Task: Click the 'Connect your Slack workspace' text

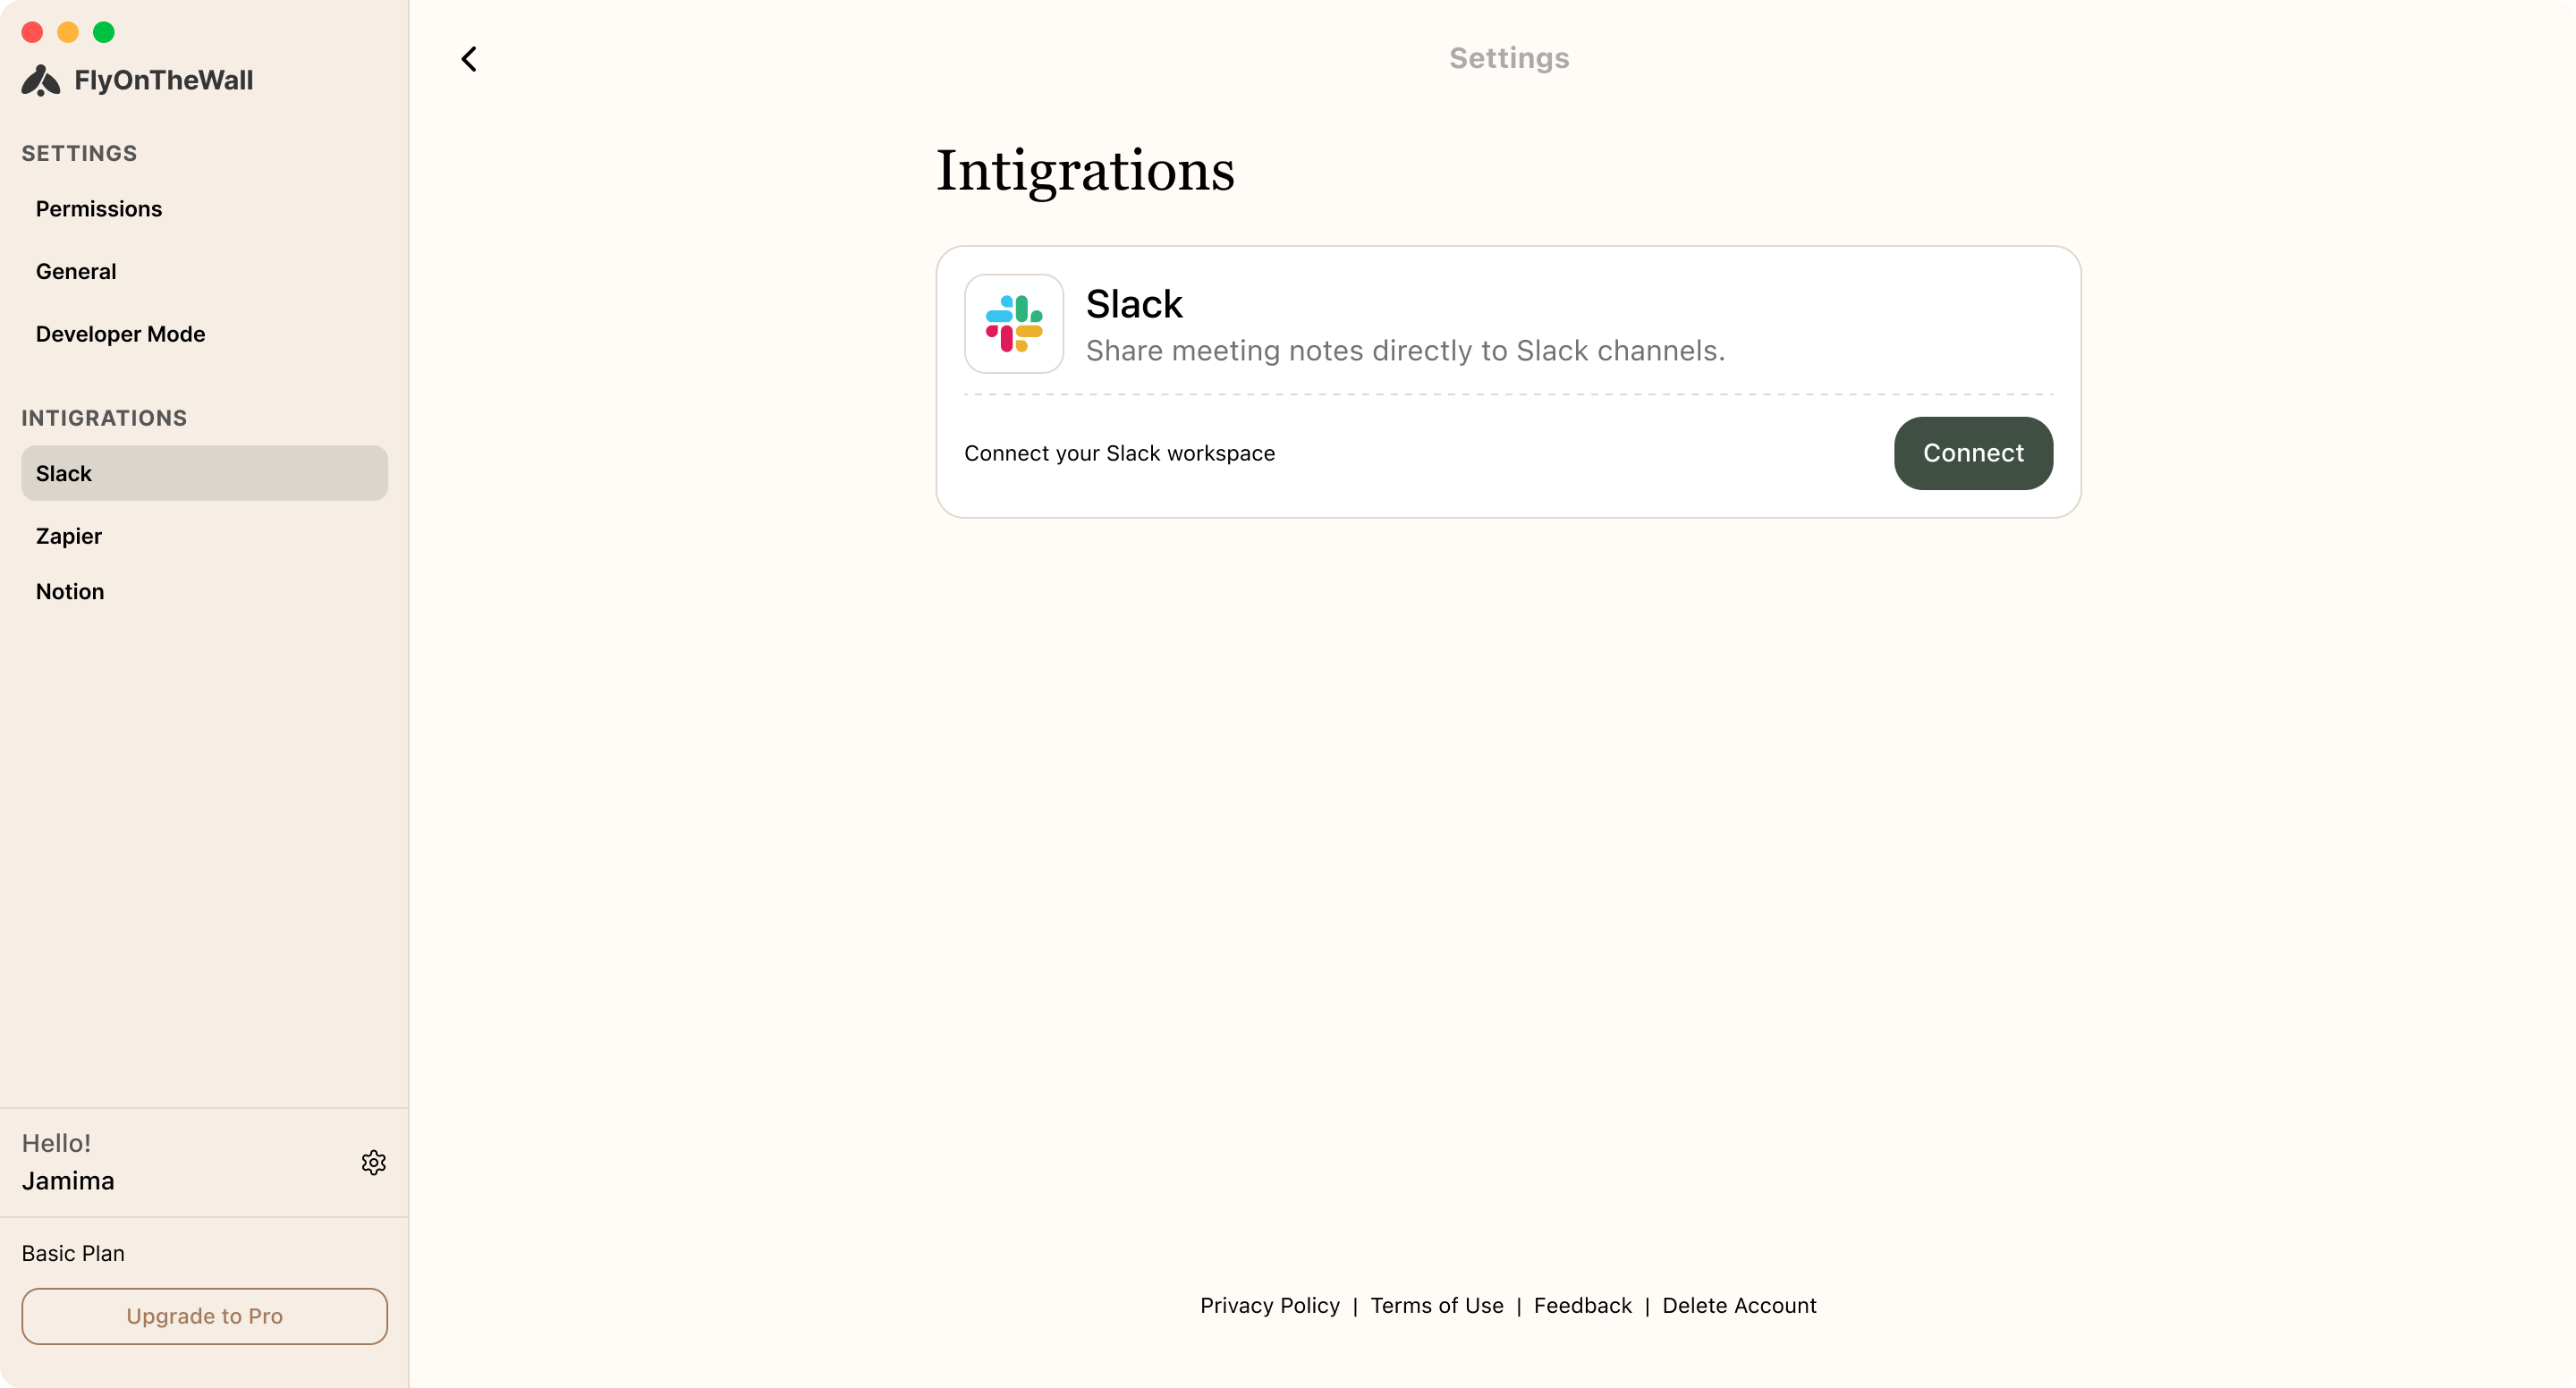Action: (1119, 453)
